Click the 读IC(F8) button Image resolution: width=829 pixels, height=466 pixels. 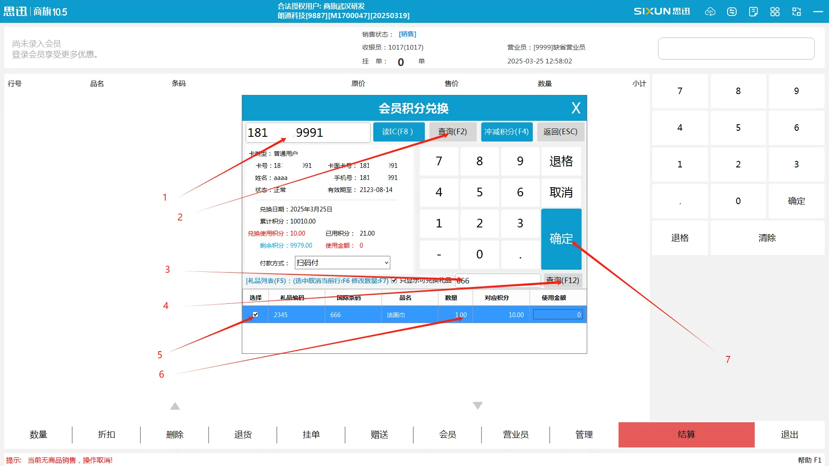[x=399, y=132]
